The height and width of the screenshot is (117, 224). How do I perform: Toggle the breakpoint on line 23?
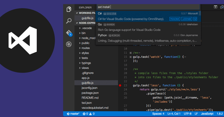pyautogui.click(x=120, y=85)
